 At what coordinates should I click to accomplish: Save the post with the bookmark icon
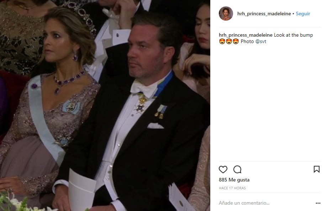316,169
